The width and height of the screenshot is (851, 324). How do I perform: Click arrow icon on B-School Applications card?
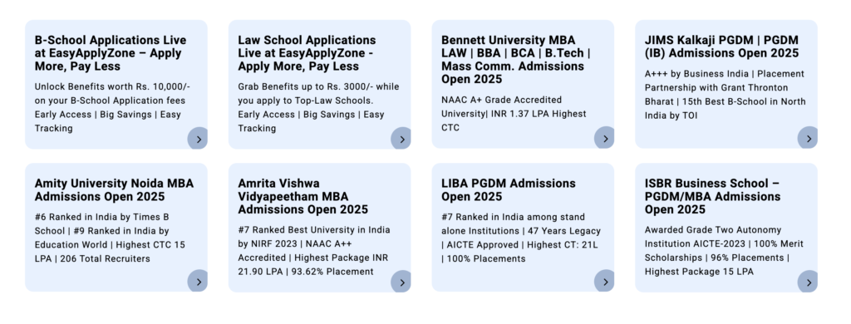pos(198,139)
